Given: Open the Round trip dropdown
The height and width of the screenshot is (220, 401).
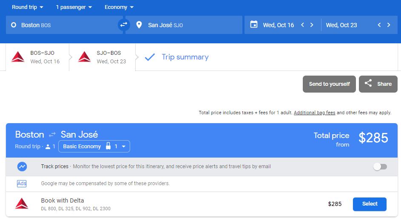Looking at the screenshot, I should click(27, 7).
